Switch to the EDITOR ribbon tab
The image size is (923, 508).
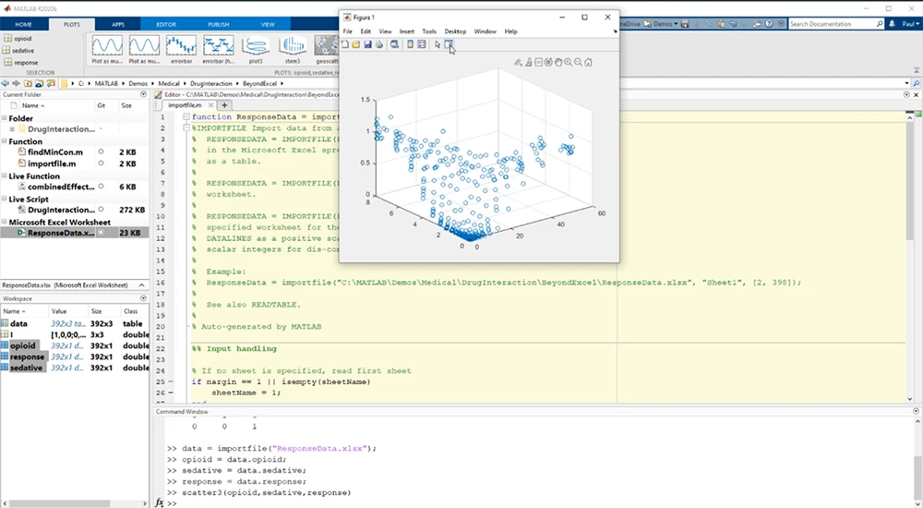[x=166, y=24]
